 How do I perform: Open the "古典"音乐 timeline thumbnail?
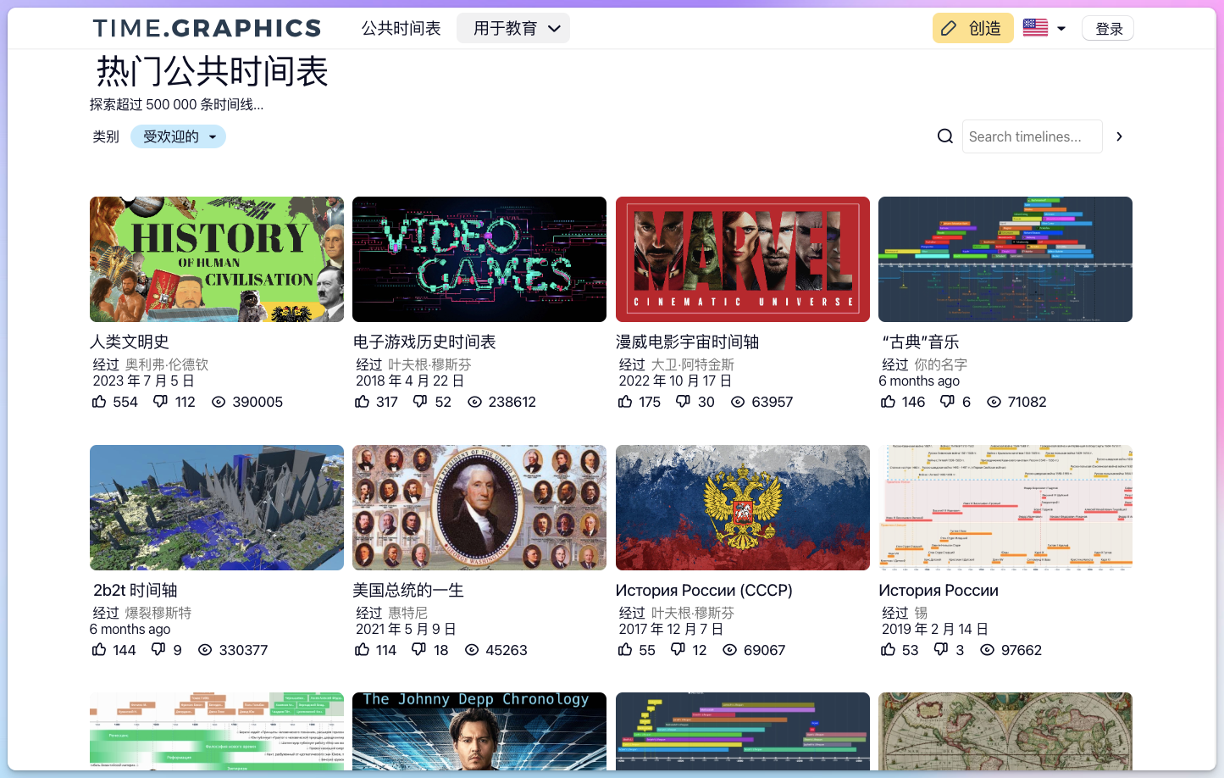1005,259
